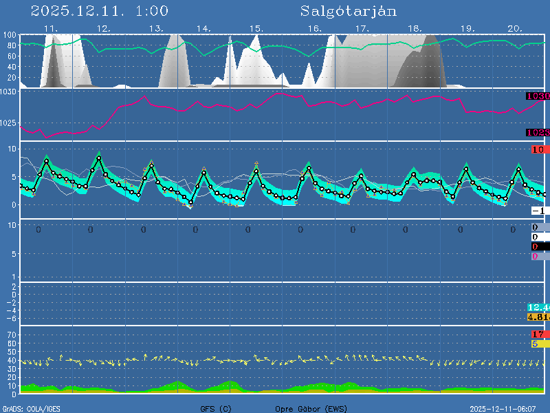
Task: Select the day 20 label on the date axis
Action: point(516,28)
